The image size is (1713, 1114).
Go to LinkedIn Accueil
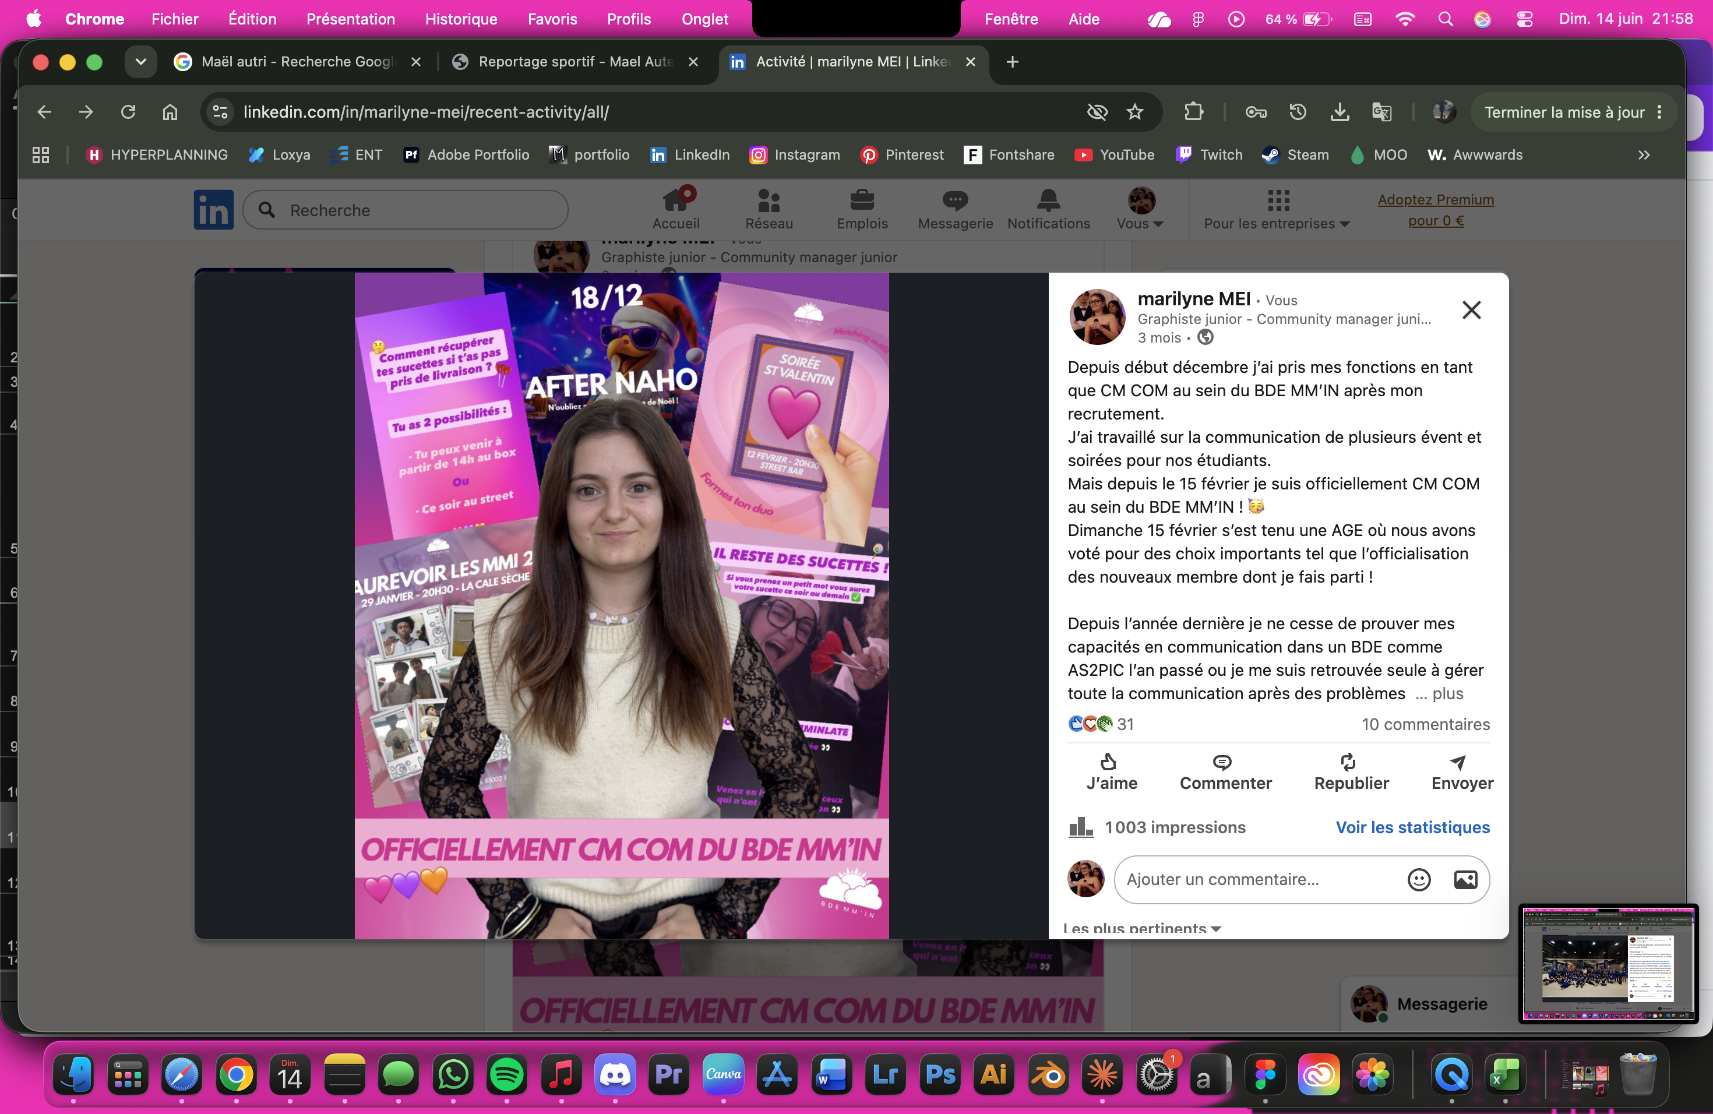coord(676,209)
